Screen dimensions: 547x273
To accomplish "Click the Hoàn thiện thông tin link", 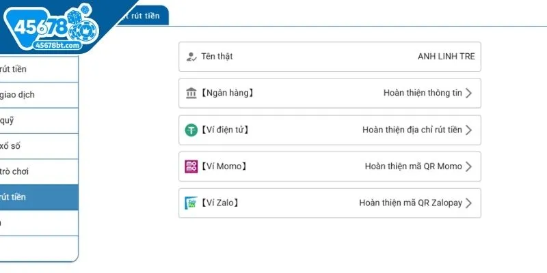I will click(423, 93).
